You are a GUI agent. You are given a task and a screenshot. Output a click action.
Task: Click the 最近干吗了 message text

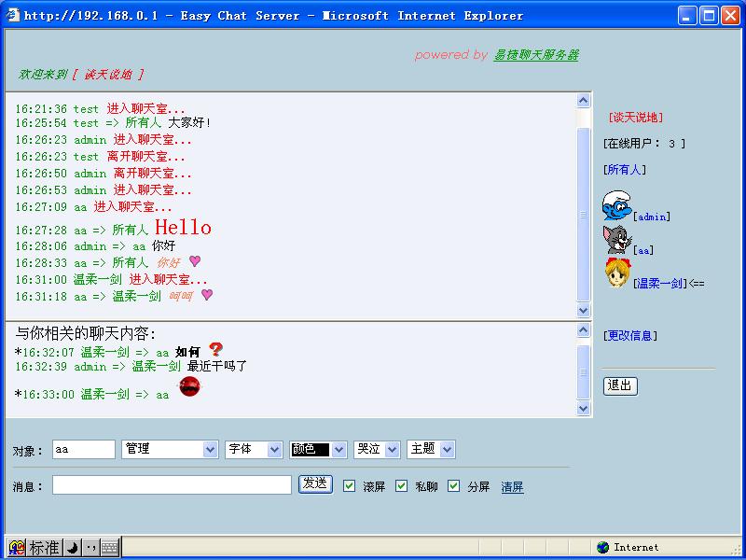click(x=217, y=366)
